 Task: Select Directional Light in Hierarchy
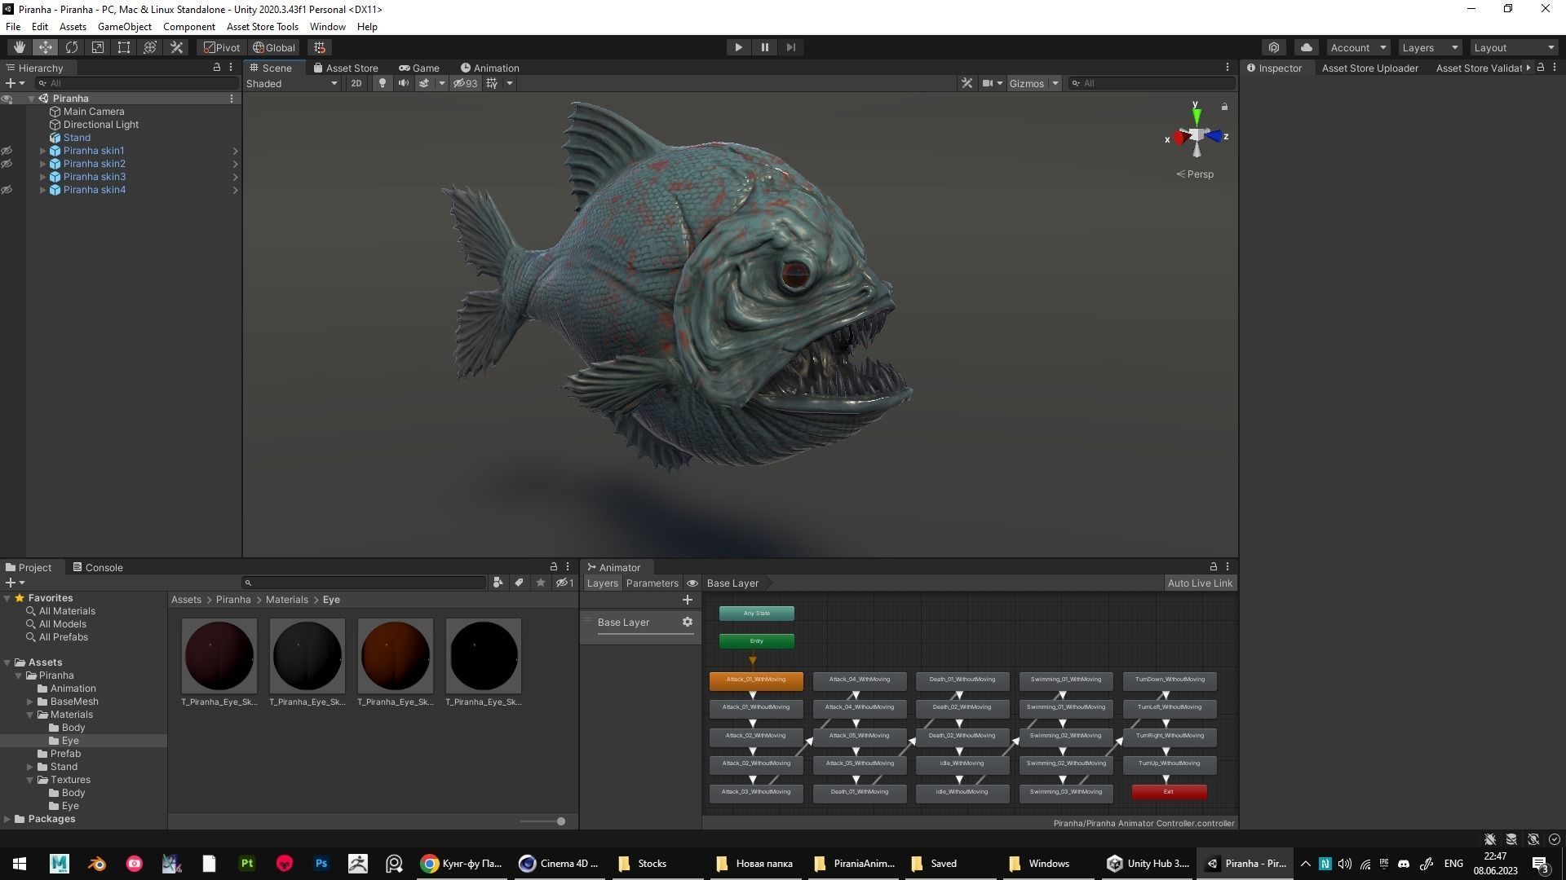click(x=100, y=125)
